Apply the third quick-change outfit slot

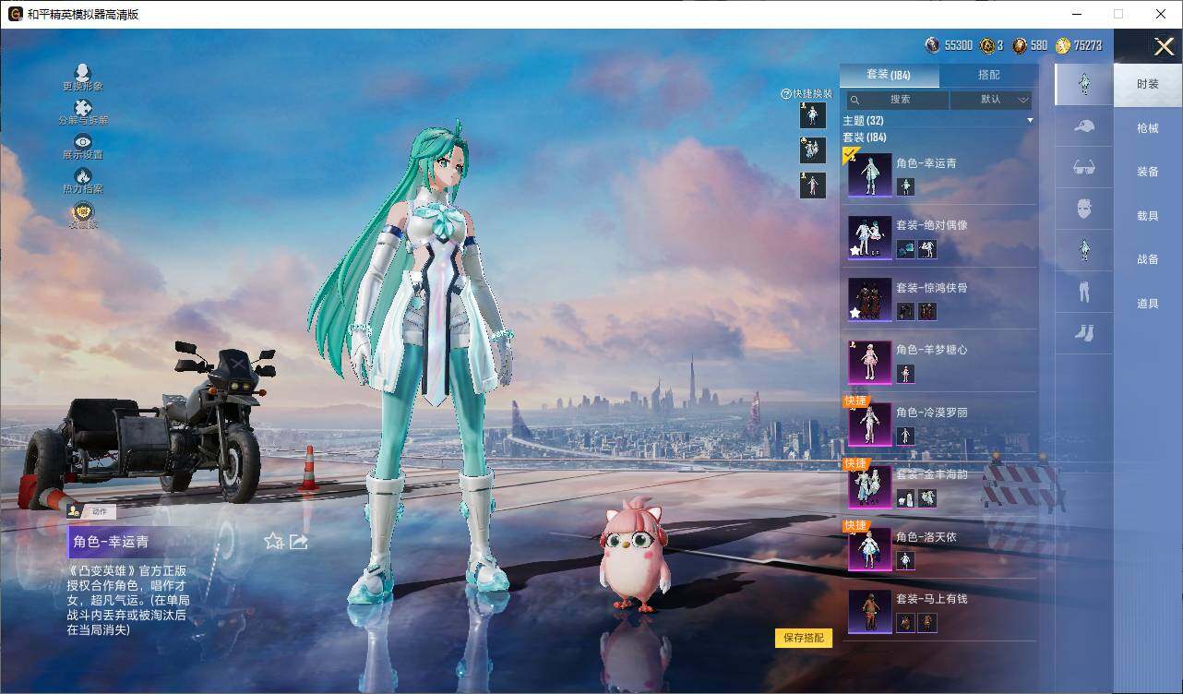[813, 185]
